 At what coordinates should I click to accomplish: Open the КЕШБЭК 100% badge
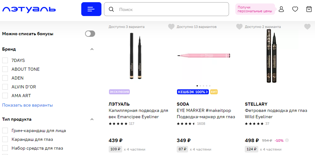[x=193, y=92]
